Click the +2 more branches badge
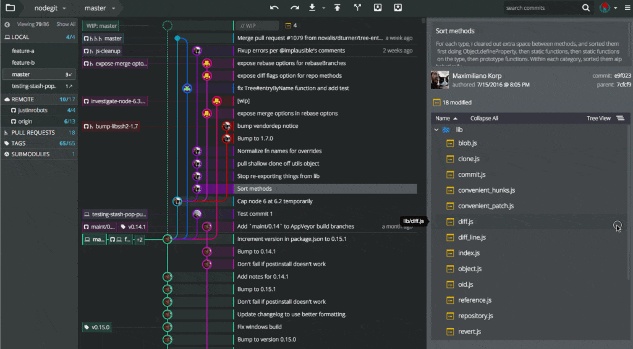 pyautogui.click(x=139, y=240)
